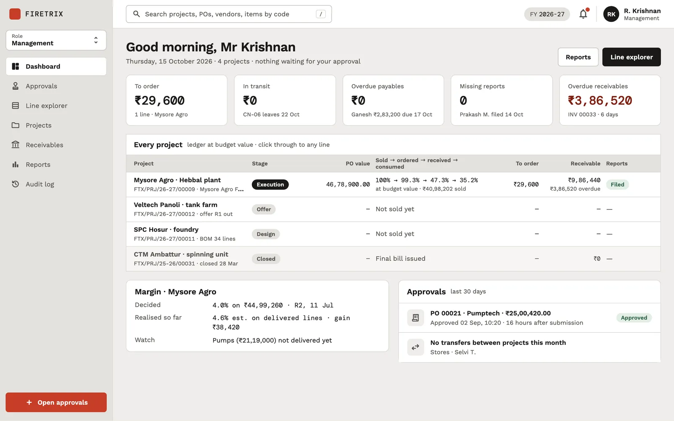This screenshot has height=421, width=674.
Task: Open the FY 2026-27 year picker
Action: tap(547, 14)
